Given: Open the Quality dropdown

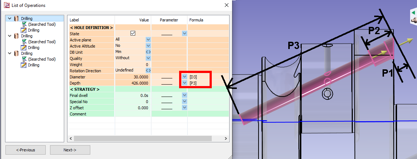Looking at the screenshot, I should click(x=148, y=58).
